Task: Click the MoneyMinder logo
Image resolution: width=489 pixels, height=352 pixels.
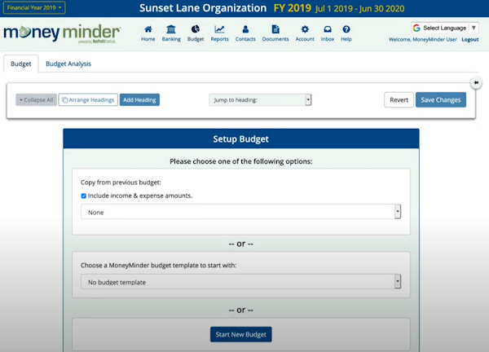Action: pyautogui.click(x=62, y=33)
